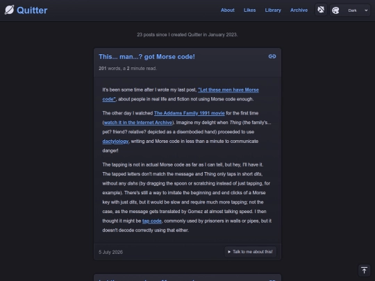Toggle the notifications bell-off icon
The image size is (375, 281).
321,10
